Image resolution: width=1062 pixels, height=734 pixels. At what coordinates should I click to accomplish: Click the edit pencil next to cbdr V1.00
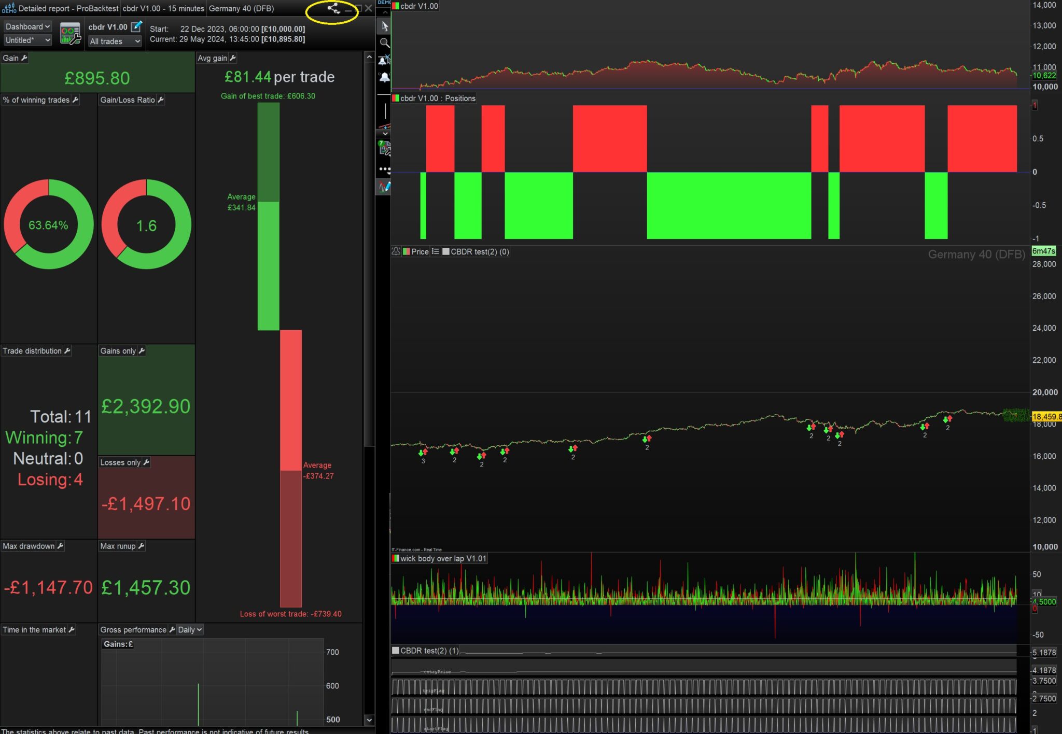[x=136, y=26]
